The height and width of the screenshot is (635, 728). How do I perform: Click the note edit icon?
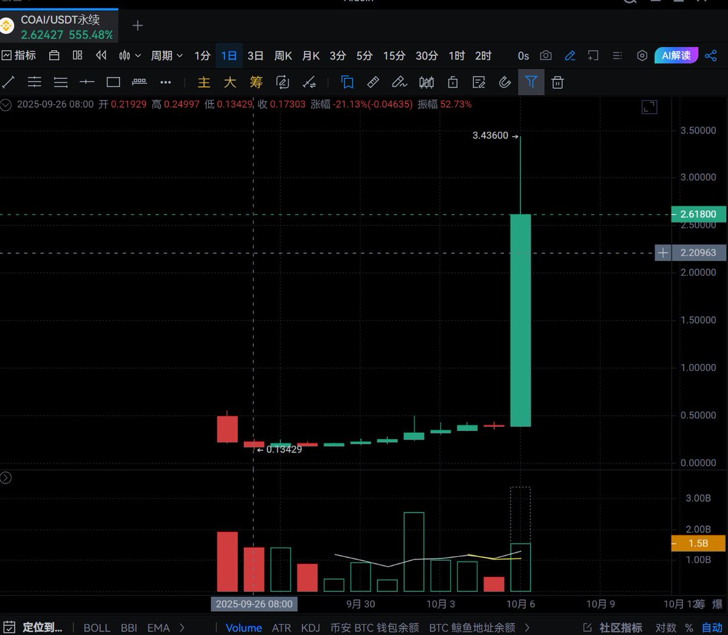[x=479, y=82]
